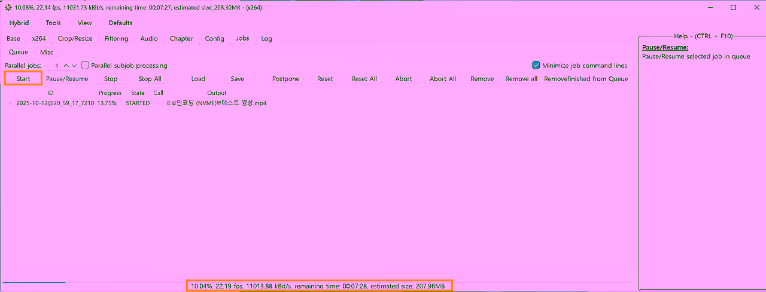
Task: Enable Parallel subjob processing checkbox
Action: pyautogui.click(x=85, y=65)
